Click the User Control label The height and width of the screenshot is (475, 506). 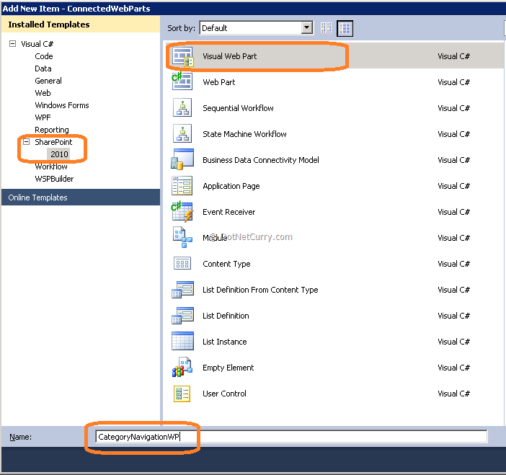click(x=224, y=394)
